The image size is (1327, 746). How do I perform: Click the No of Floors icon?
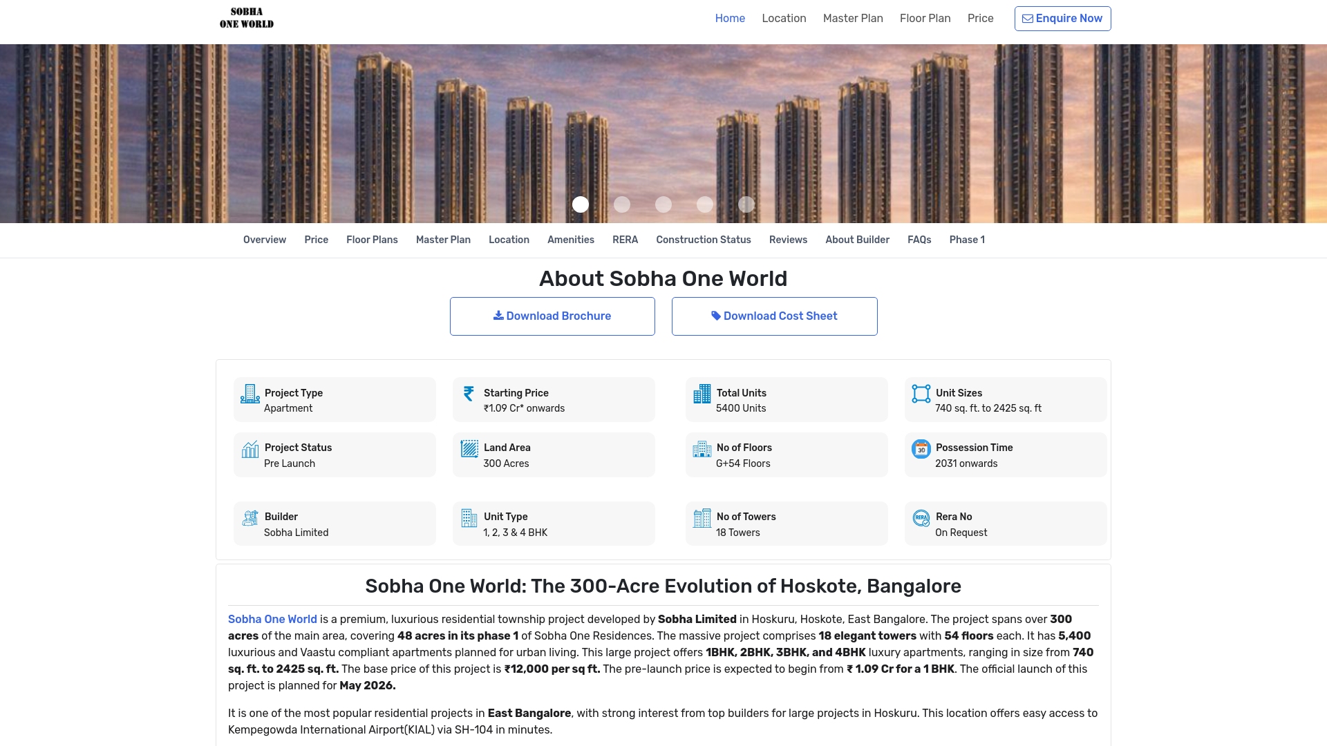pyautogui.click(x=702, y=449)
